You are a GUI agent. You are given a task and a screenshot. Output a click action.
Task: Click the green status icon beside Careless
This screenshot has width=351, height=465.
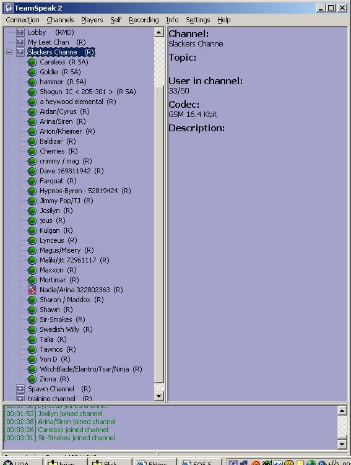click(x=32, y=62)
